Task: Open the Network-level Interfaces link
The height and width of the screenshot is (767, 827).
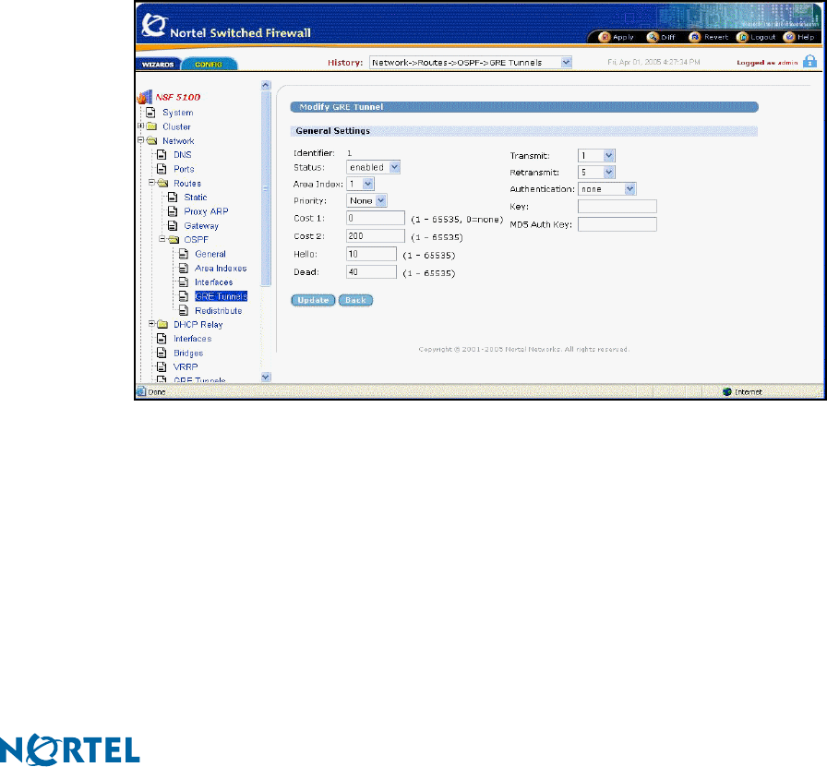Action: tap(193, 339)
